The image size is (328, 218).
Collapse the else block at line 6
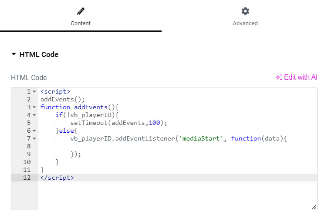click(x=34, y=131)
